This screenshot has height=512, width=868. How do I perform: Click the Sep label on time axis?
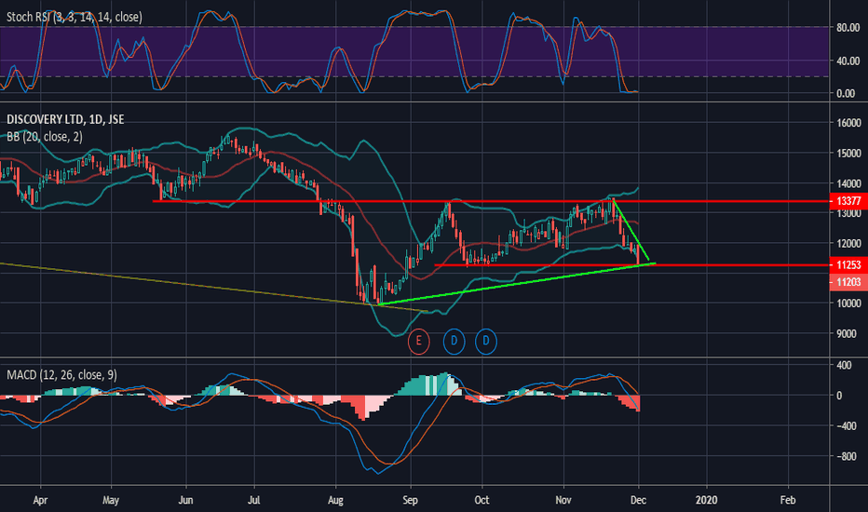point(410,501)
